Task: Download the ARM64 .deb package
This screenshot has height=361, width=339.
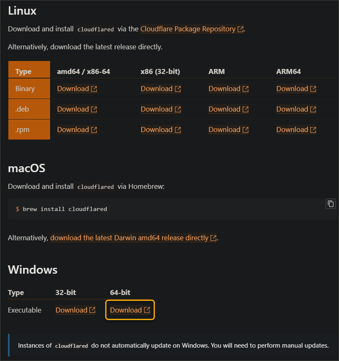Action: tap(296, 109)
